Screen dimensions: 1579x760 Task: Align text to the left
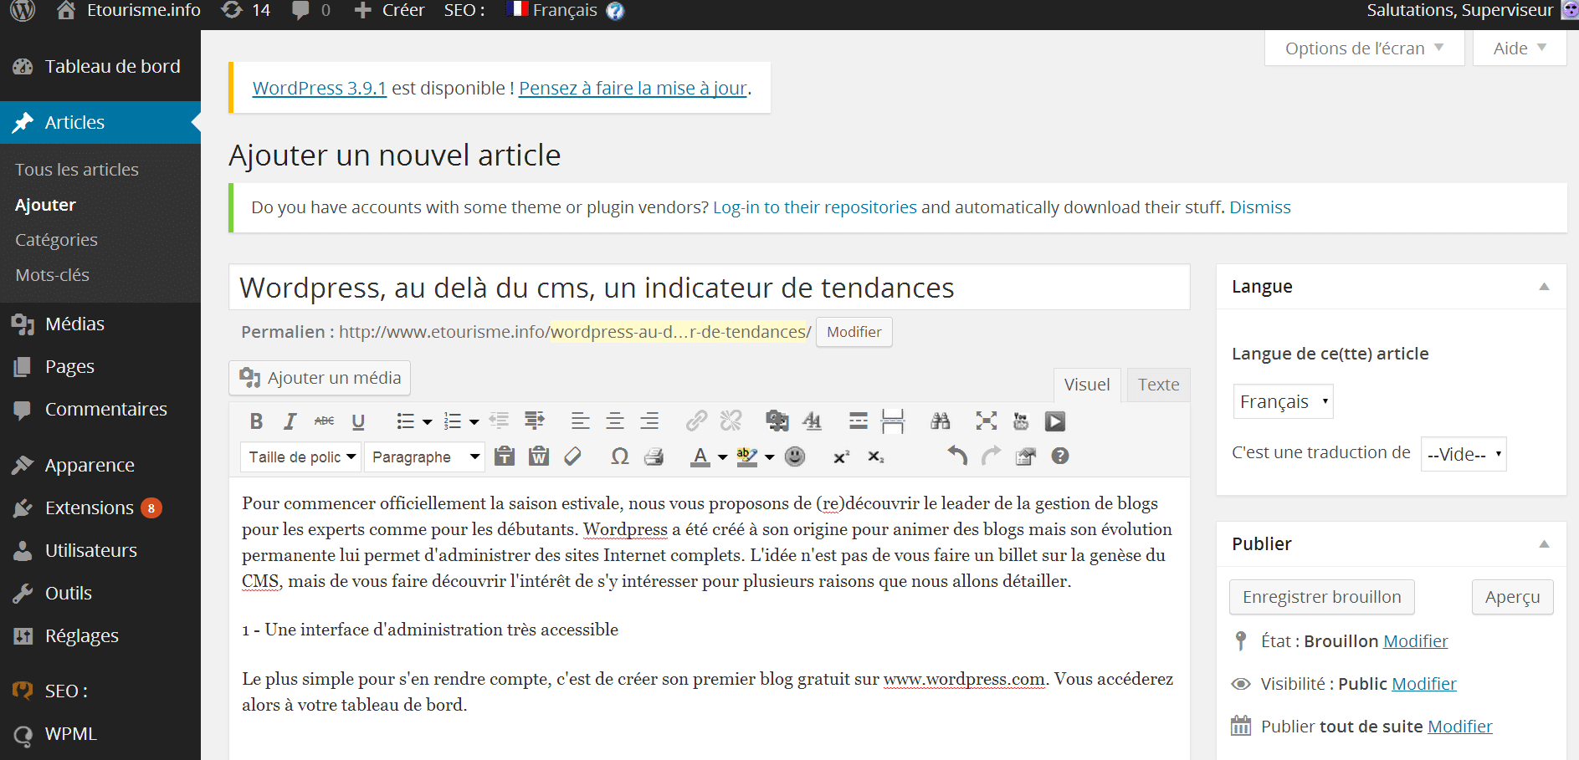pos(581,421)
